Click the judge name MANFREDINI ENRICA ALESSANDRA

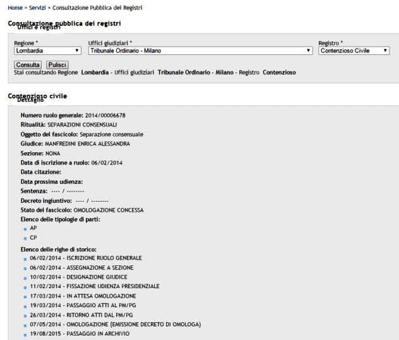click(87, 144)
